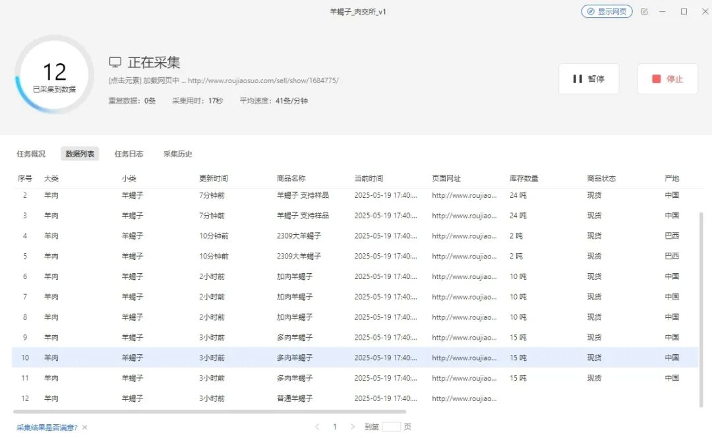Click the 停止 button
Image resolution: width=712 pixels, height=438 pixels.
667,78
